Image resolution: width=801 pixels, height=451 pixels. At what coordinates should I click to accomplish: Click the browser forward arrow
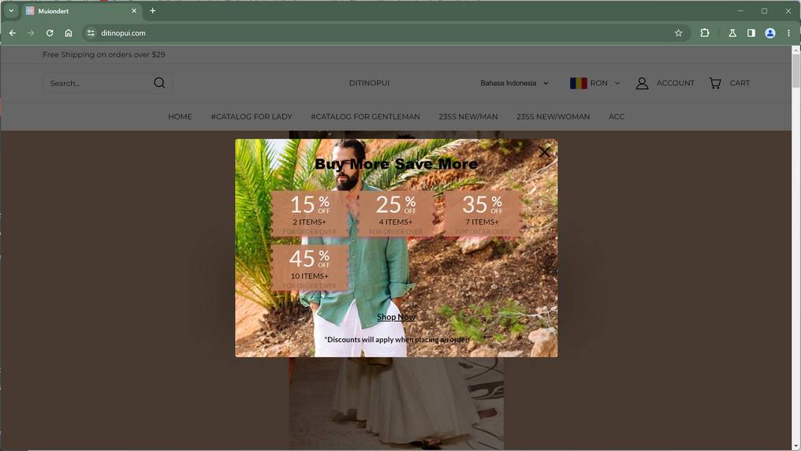[x=31, y=32]
